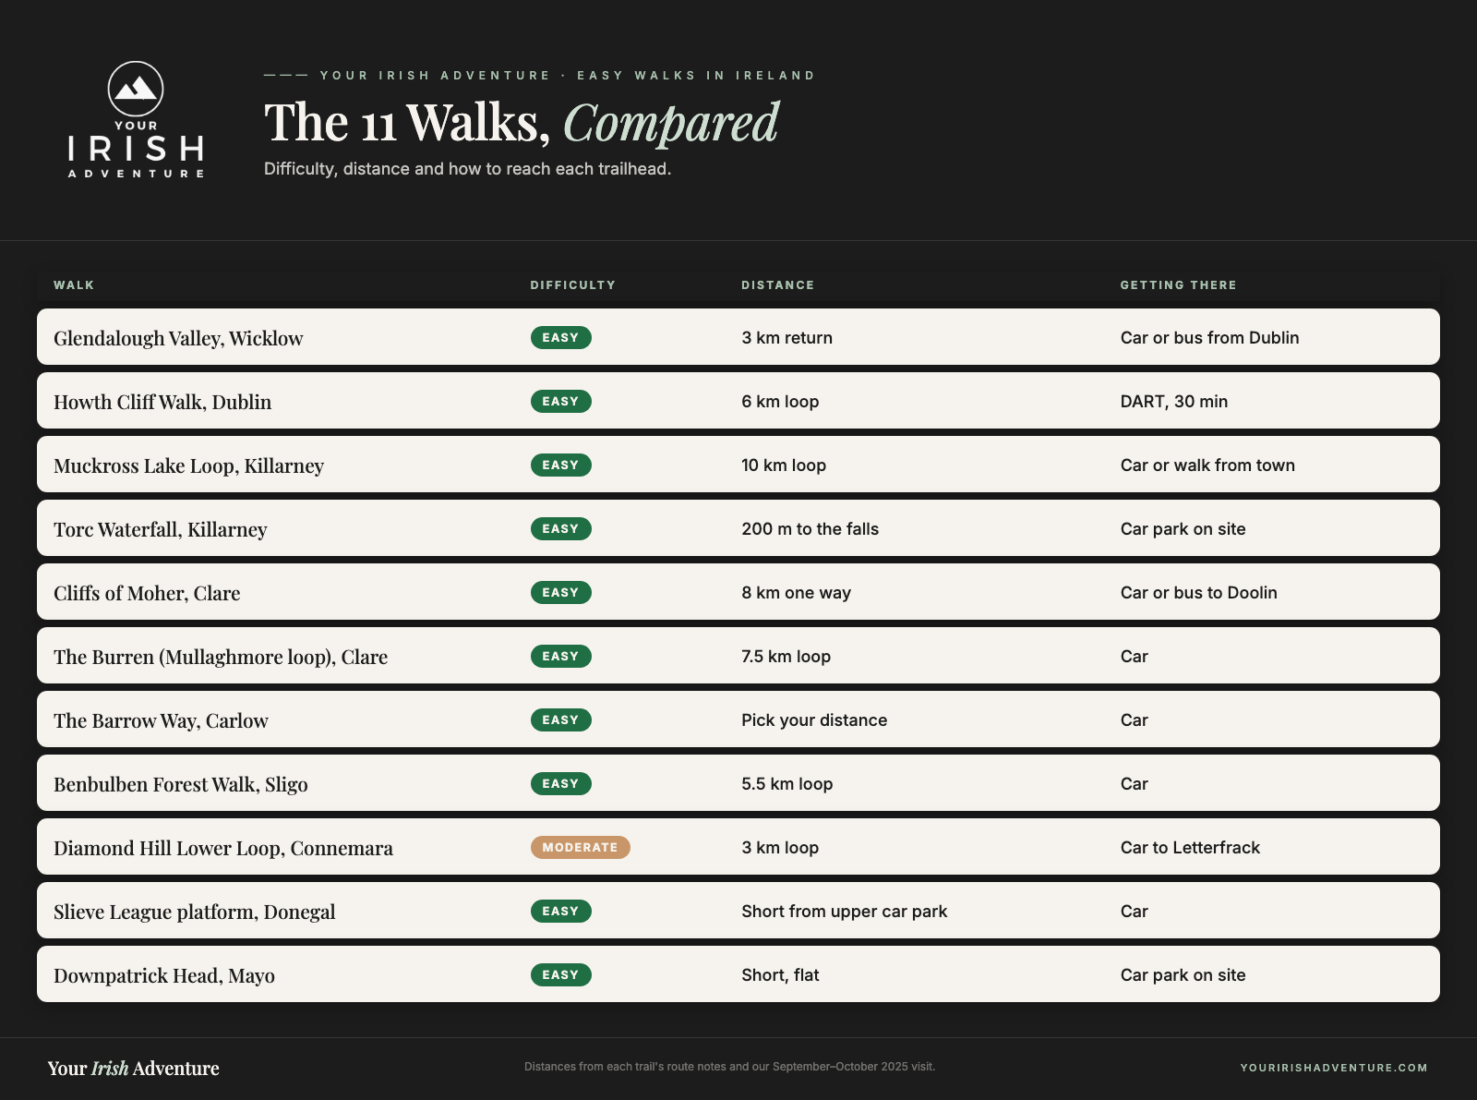
Task: Click the footer Your Irish Adventure wordmark
Action: point(134,1068)
